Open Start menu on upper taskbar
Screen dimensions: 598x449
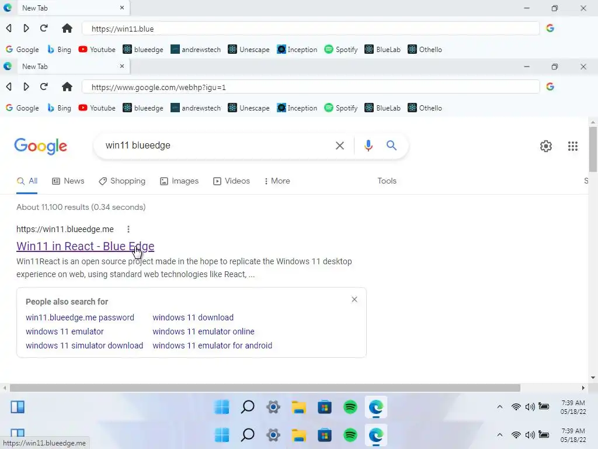[222, 407]
